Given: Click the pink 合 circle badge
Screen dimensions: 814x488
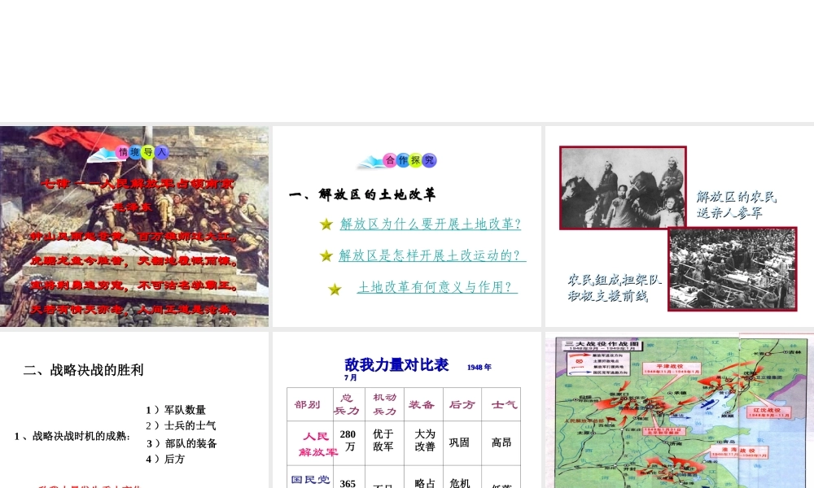Looking at the screenshot, I should coord(391,160).
